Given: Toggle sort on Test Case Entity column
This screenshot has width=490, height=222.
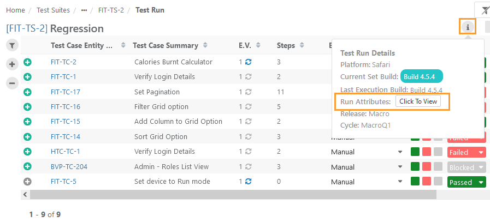Looking at the screenshot, I should pyautogui.click(x=123, y=45).
